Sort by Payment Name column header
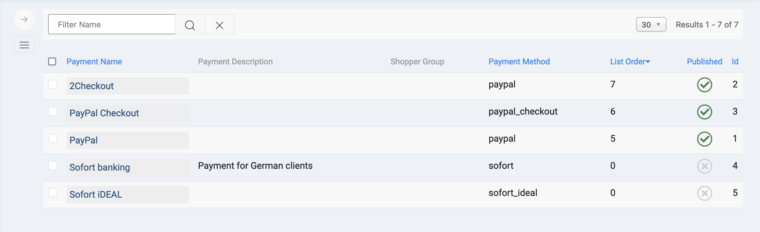This screenshot has width=760, height=232. 94,61
